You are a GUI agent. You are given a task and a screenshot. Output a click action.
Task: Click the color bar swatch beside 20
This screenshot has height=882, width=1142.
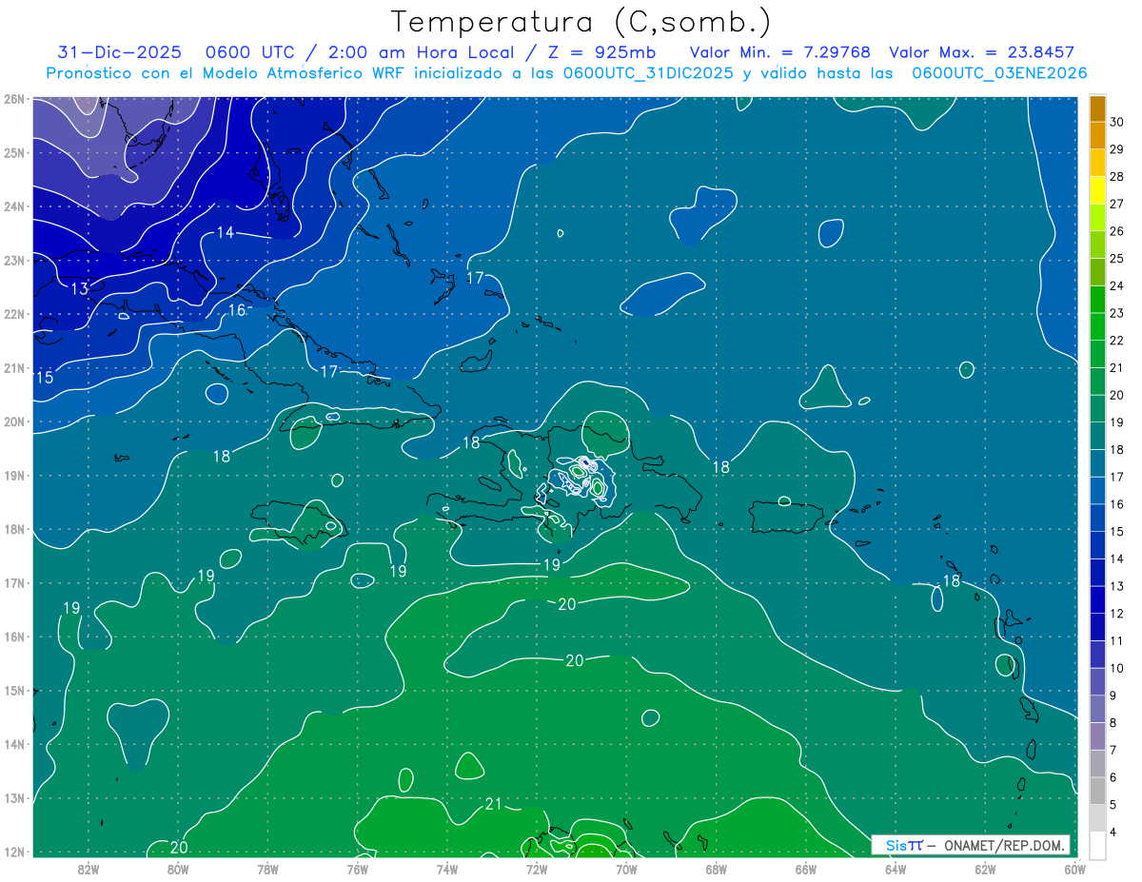pyautogui.click(x=1097, y=382)
